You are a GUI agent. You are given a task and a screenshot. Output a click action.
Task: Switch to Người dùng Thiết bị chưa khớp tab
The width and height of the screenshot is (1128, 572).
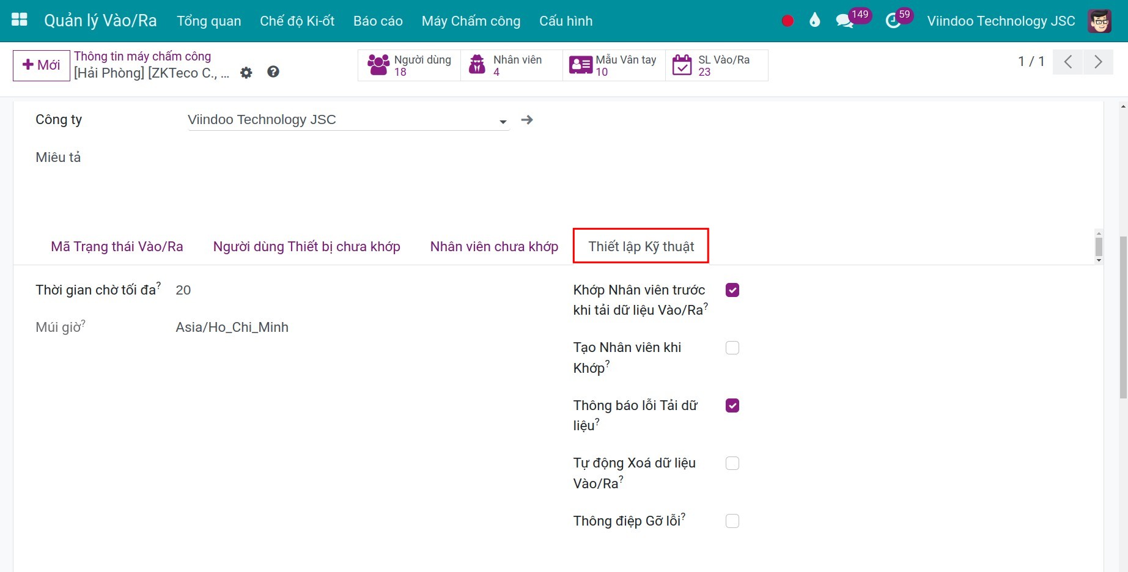pos(307,247)
